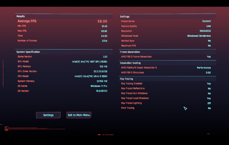The width and height of the screenshot is (229, 145).
Task: Click the red arrow decoration at bottom center
Action: (100, 135)
